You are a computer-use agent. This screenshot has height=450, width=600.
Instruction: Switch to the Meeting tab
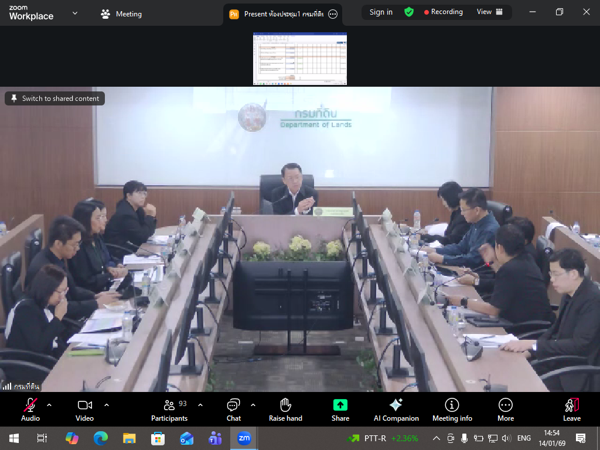coord(121,14)
